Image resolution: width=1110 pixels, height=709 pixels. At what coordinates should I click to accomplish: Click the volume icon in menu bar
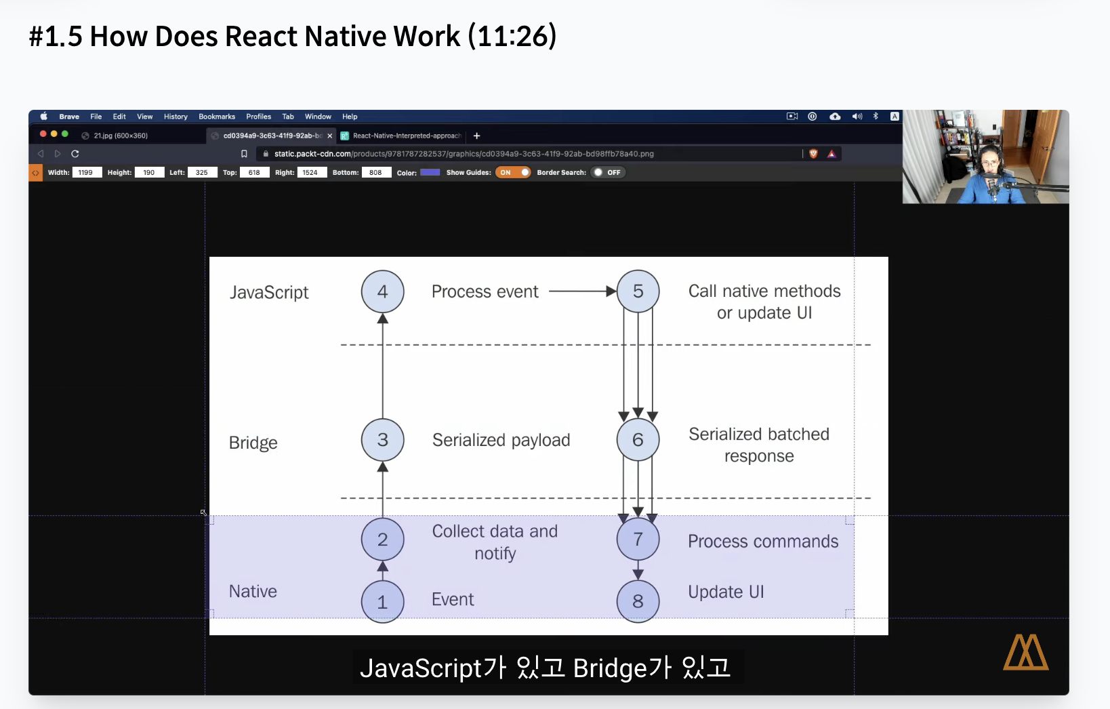(x=857, y=117)
